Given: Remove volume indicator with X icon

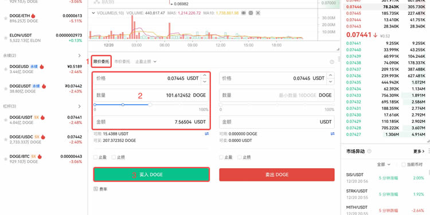Looking at the screenshot, I should click(x=258, y=13).
